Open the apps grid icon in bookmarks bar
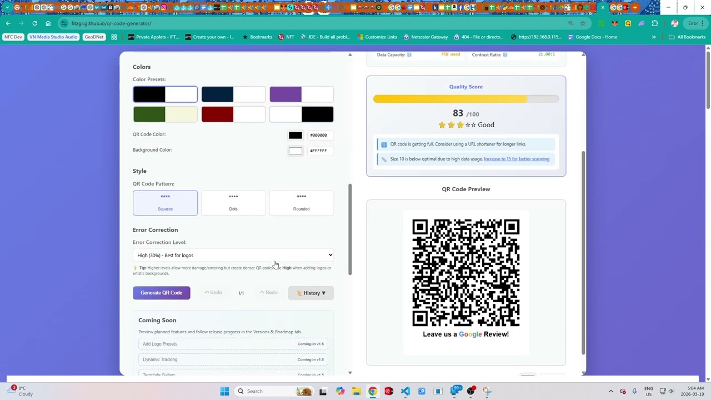Image resolution: width=711 pixels, height=400 pixels. click(x=114, y=37)
